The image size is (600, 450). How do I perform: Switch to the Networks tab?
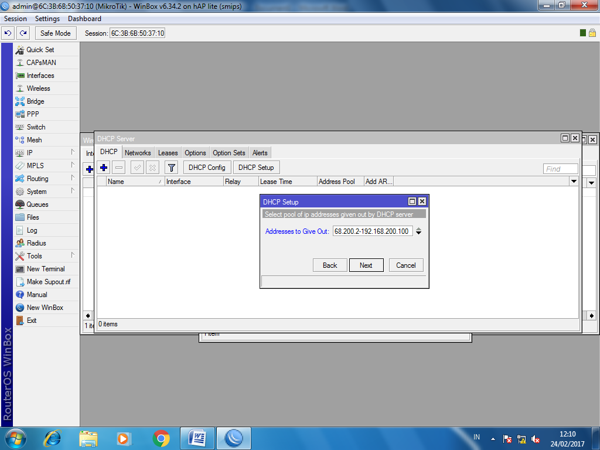(x=138, y=153)
